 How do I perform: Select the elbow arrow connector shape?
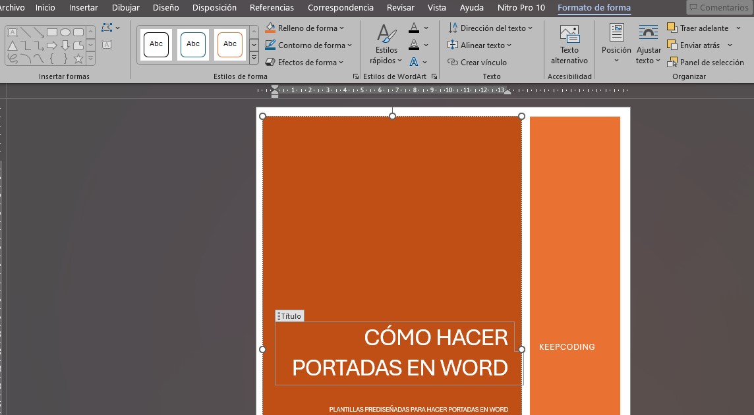click(x=39, y=45)
